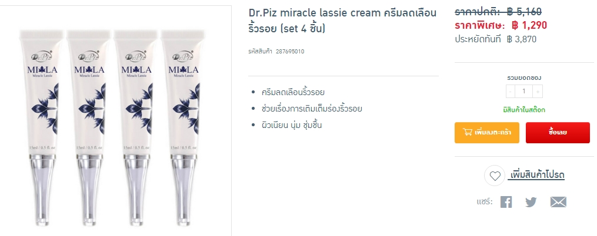Share the product on Twitter

[531, 202]
